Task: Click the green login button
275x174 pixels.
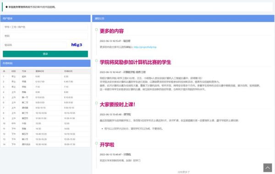Action: pos(45,54)
